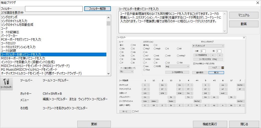Select the Maj7 extension radio button
This screenshot has height=128, width=261.
tap(144, 49)
